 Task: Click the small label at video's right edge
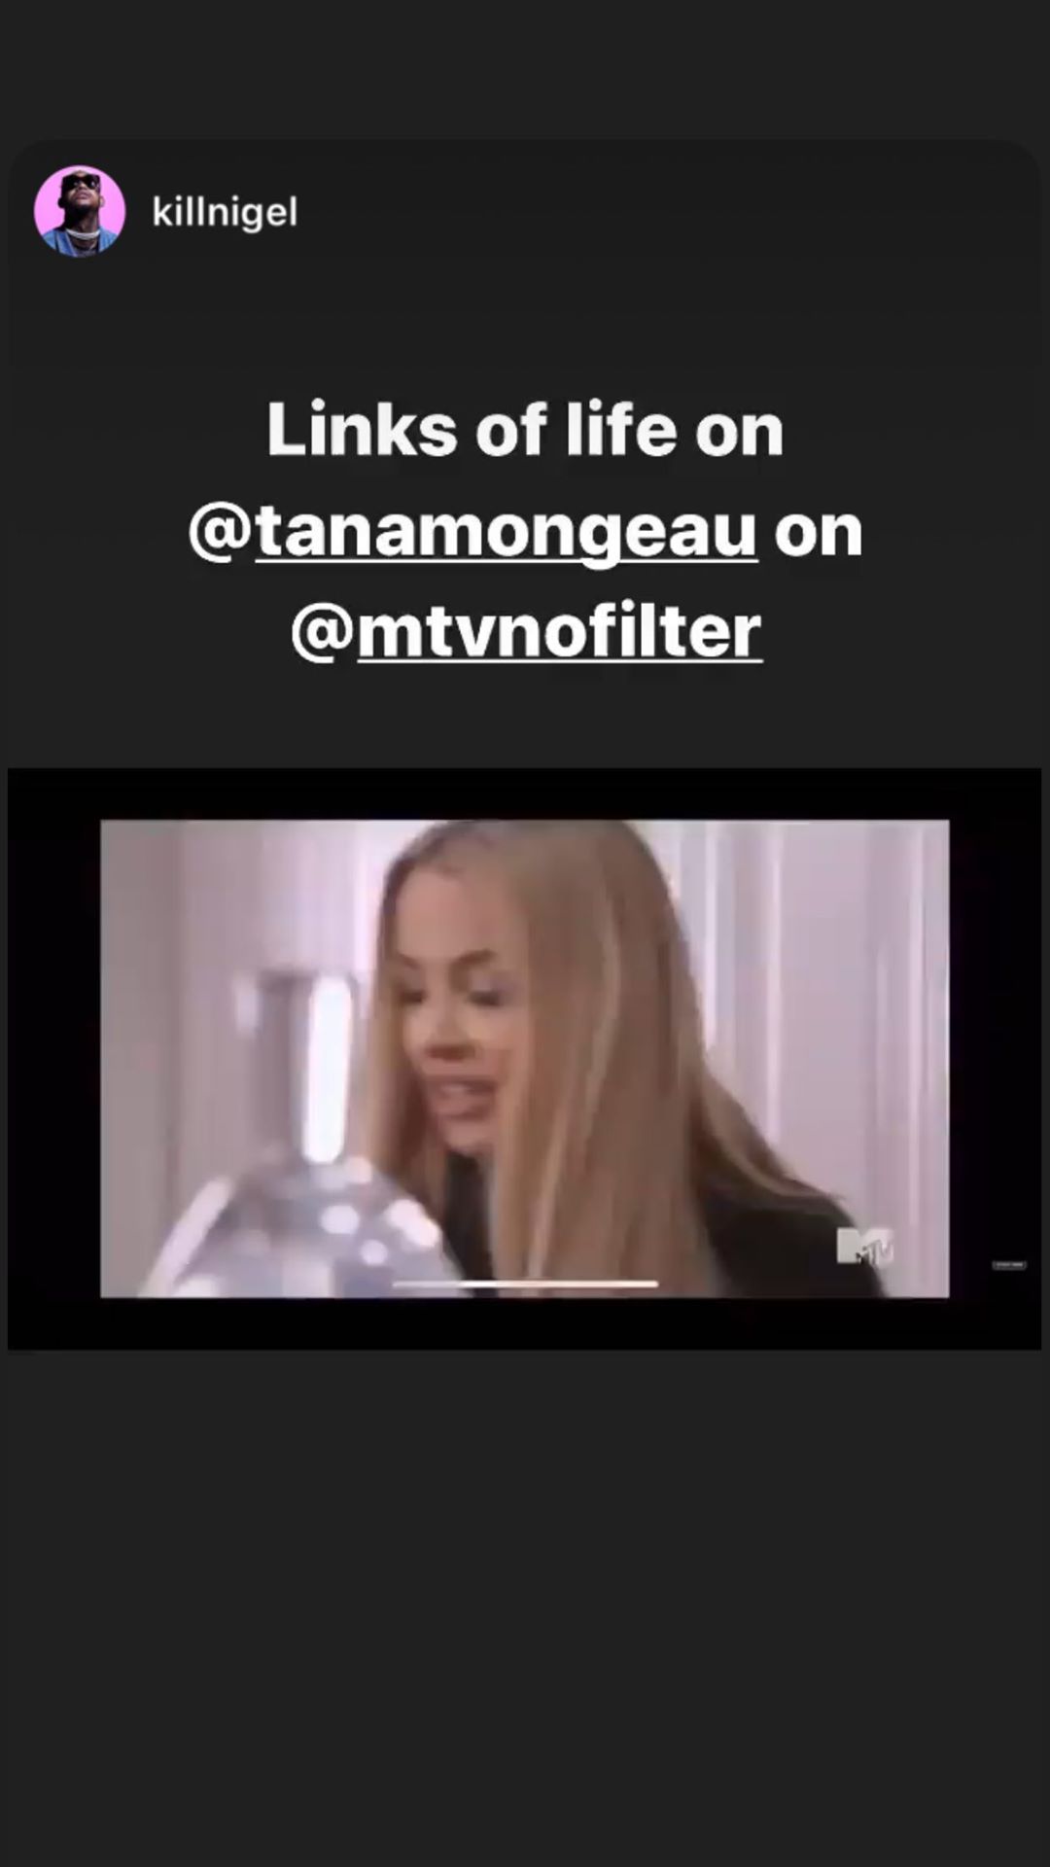1008,1264
